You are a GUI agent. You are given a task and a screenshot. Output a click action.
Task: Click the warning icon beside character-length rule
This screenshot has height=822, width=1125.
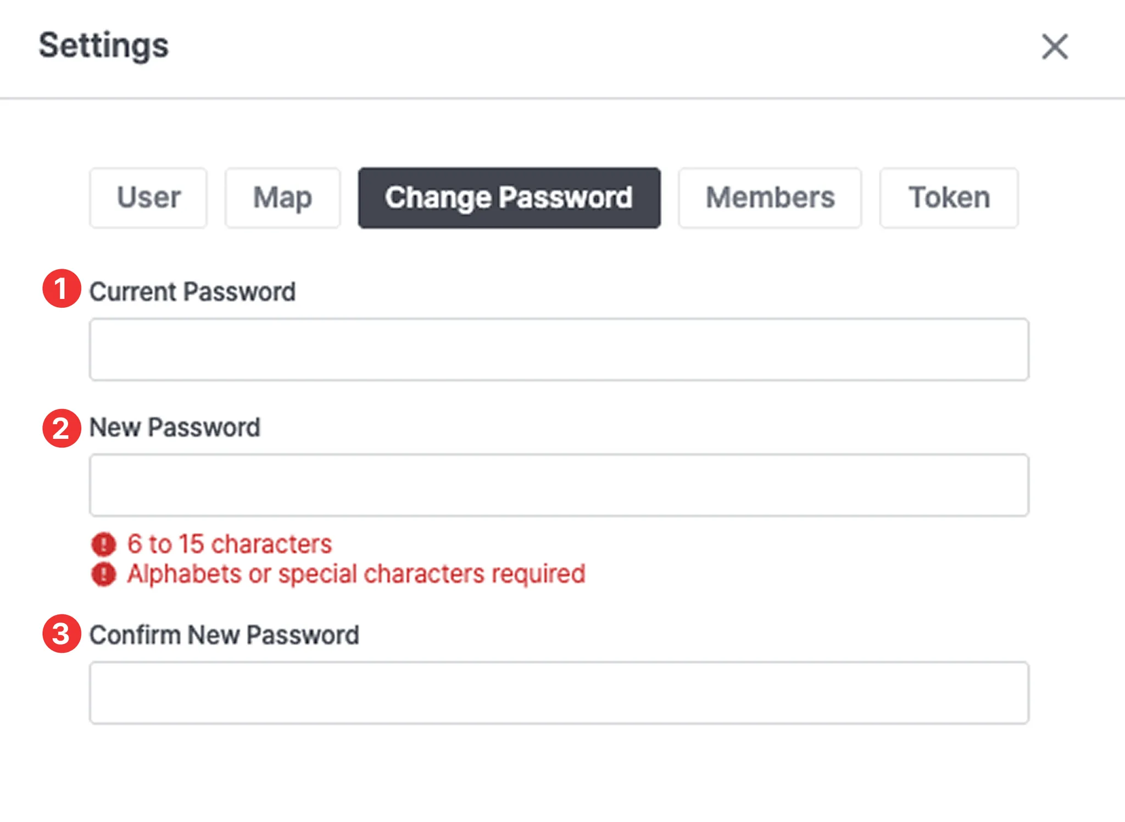[103, 544]
